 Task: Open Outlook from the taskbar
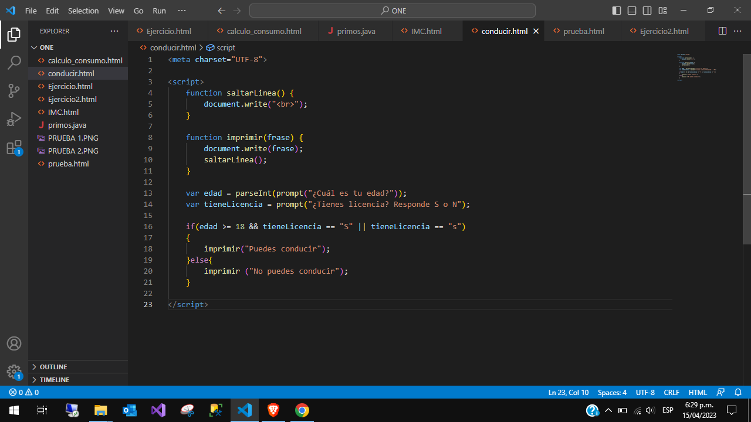pos(130,410)
